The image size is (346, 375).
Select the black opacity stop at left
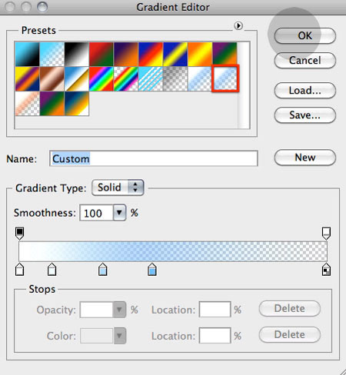19,234
